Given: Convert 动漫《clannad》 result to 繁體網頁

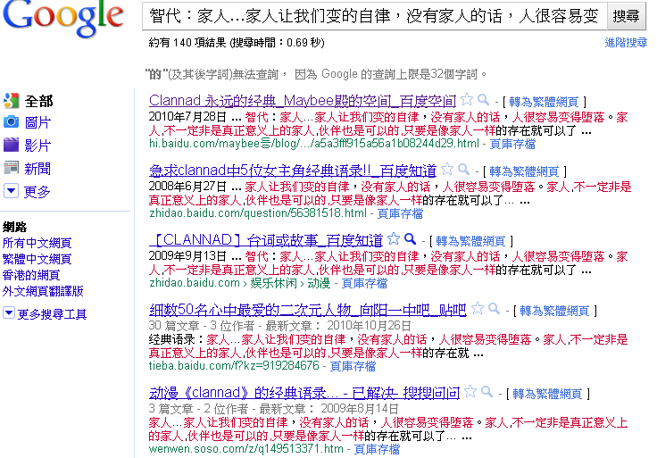Looking at the screenshot, I should pos(547,394).
